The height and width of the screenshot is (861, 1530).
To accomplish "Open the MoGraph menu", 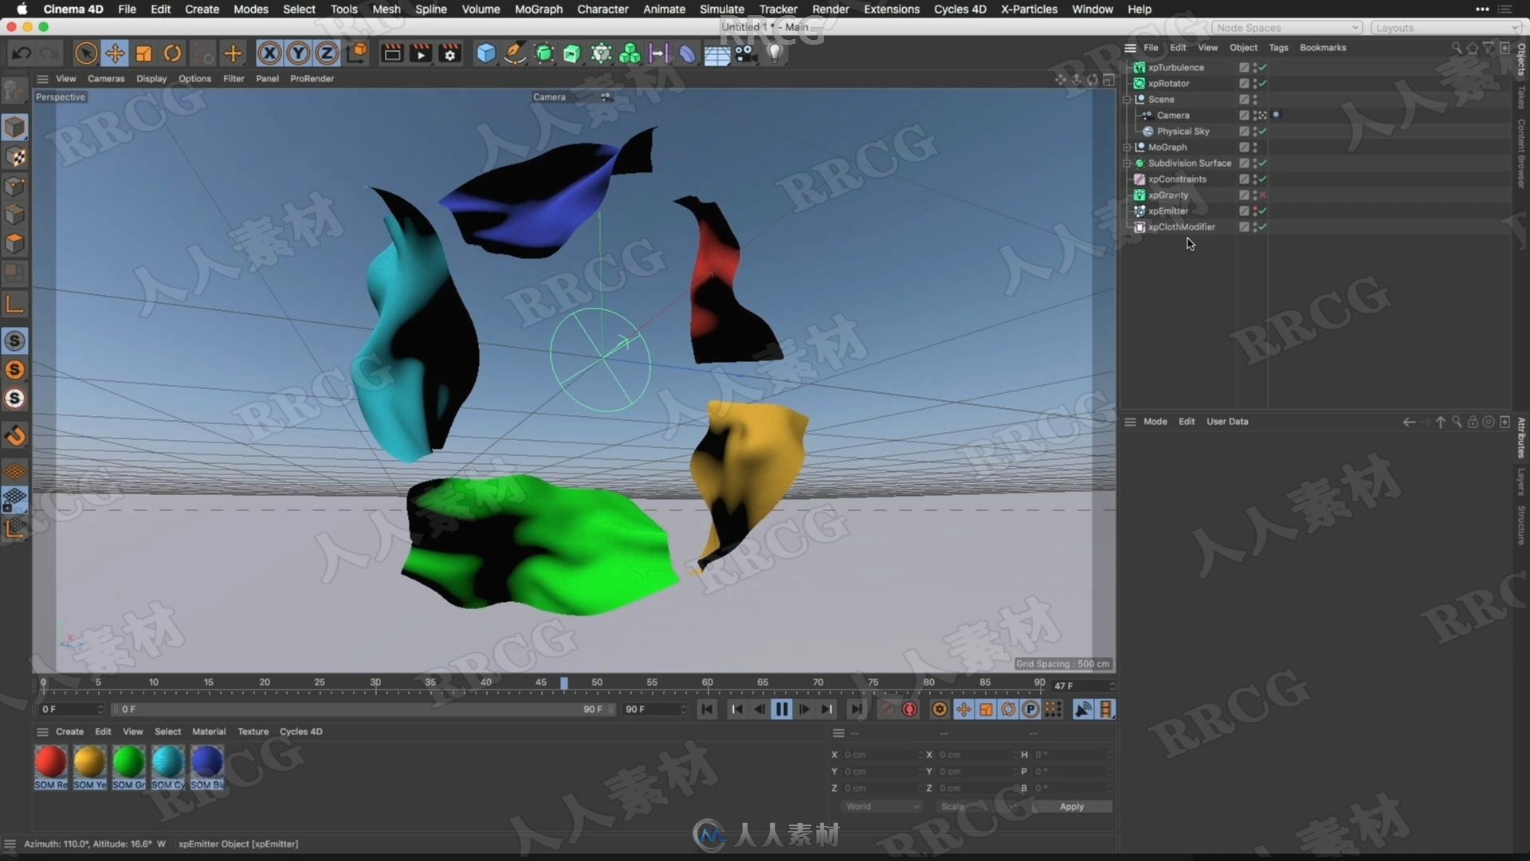I will tap(537, 10).
